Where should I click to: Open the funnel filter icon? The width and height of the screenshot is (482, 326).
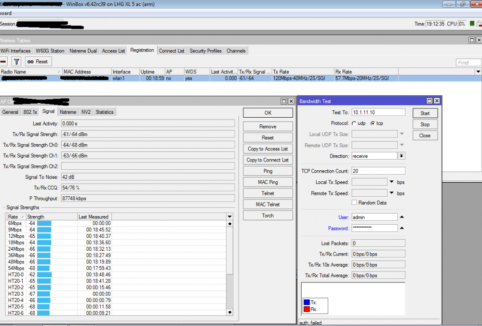pos(16,61)
